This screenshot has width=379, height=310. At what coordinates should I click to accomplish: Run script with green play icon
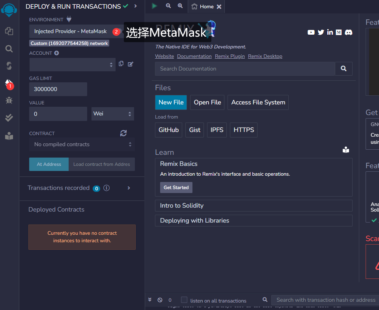[154, 6]
